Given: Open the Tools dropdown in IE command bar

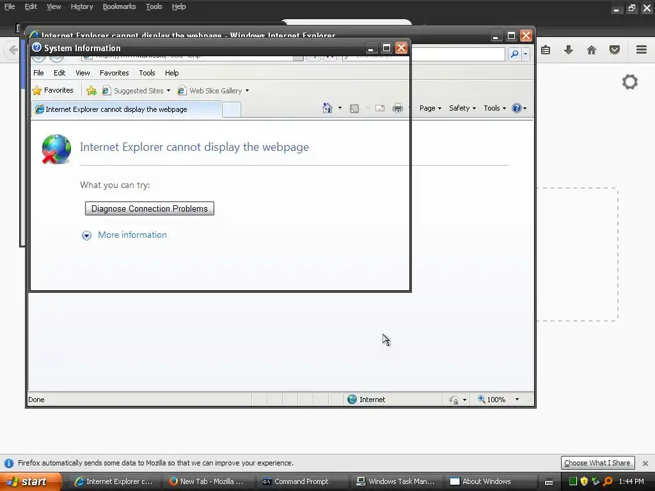Looking at the screenshot, I should pyautogui.click(x=494, y=108).
